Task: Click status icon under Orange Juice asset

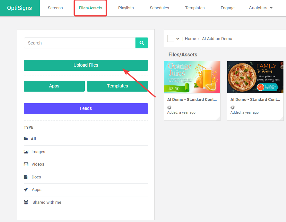Action: point(169,107)
